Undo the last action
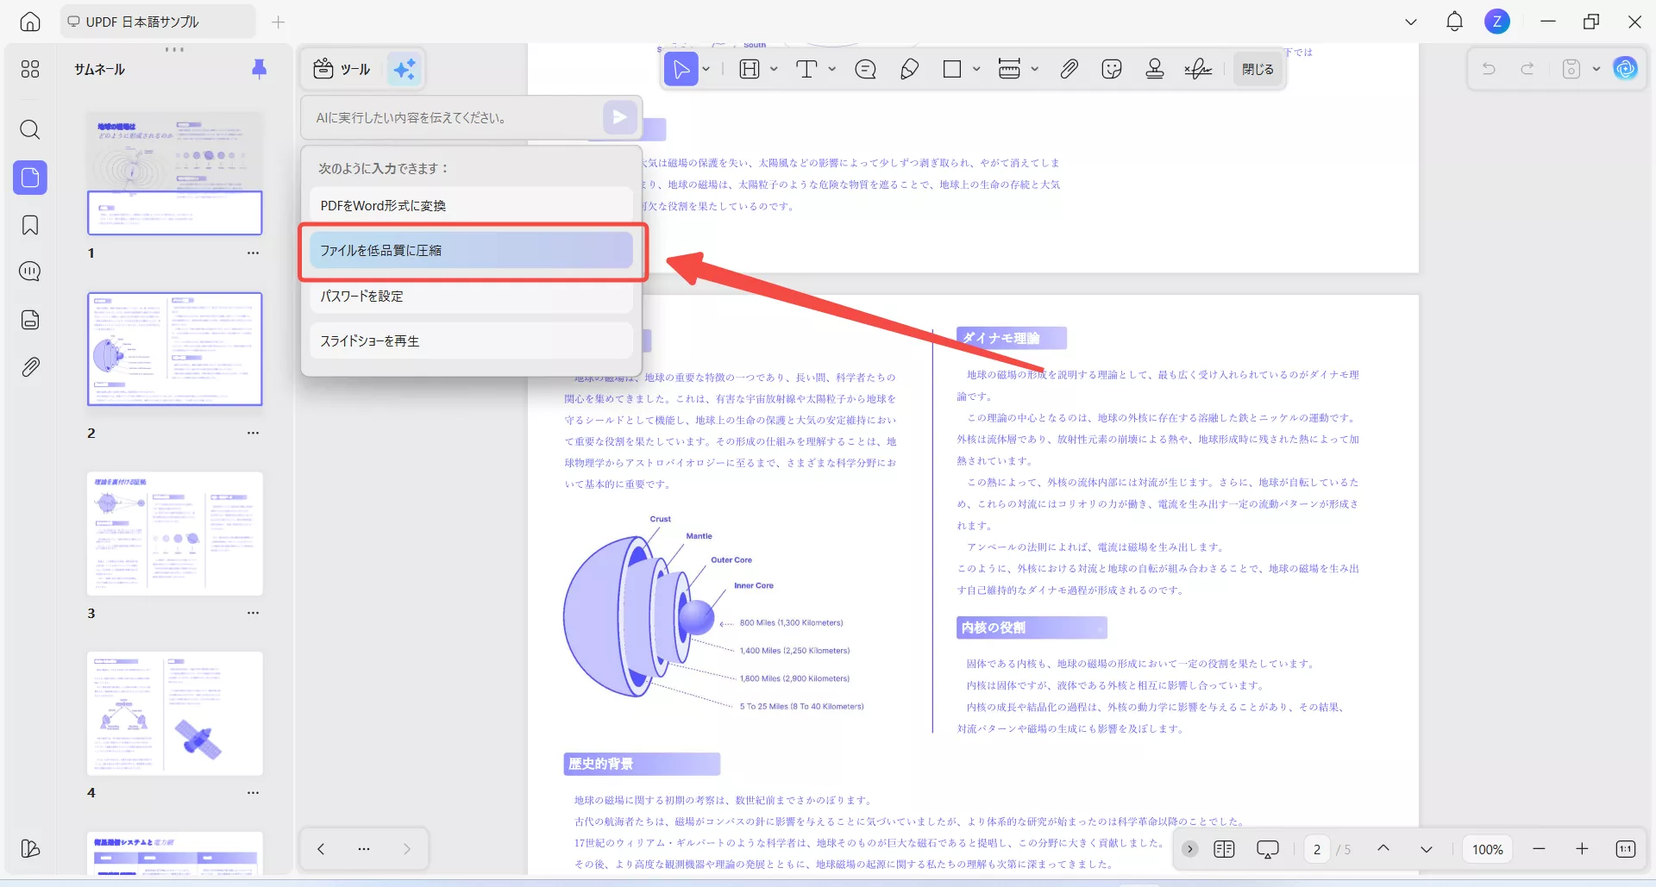The height and width of the screenshot is (887, 1656). tap(1489, 69)
